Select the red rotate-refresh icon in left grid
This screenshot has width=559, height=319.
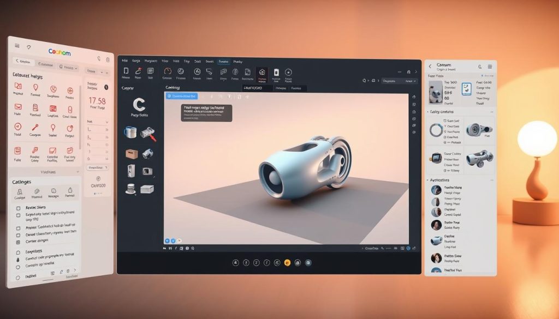(70, 128)
